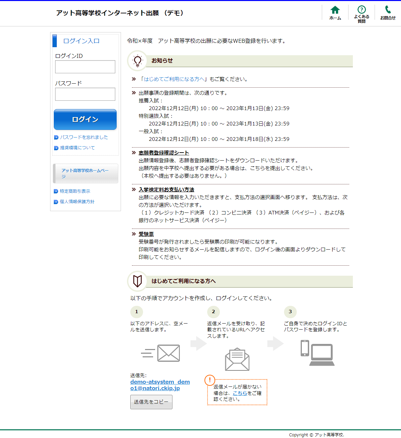The height and width of the screenshot is (438, 401).
Task: Open the FAQ question mark icon
Action: click(361, 10)
